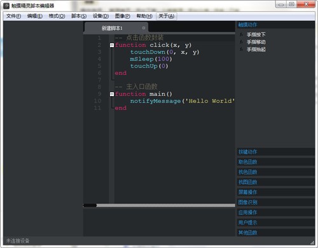Collapse the click function fold marker
The image size is (318, 248).
[x=112, y=45]
